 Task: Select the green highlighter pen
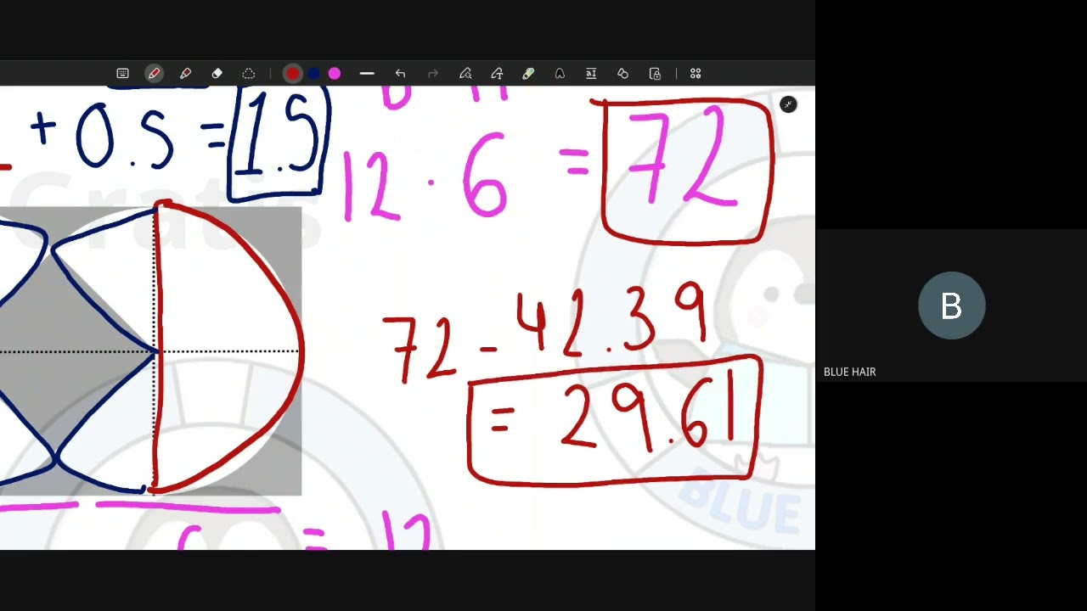pyautogui.click(x=528, y=74)
